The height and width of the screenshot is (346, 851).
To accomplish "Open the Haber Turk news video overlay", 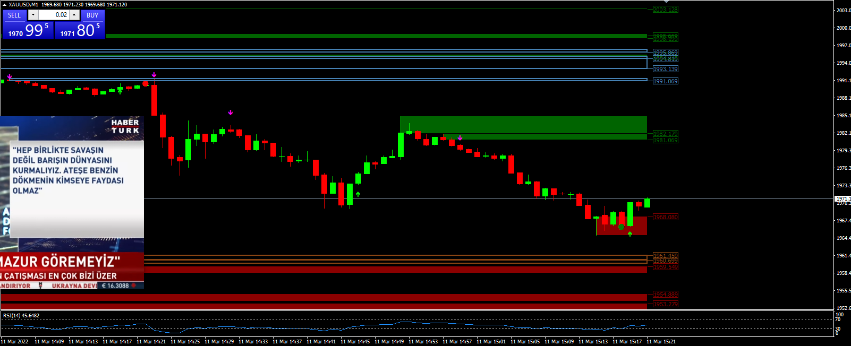I will point(72,202).
